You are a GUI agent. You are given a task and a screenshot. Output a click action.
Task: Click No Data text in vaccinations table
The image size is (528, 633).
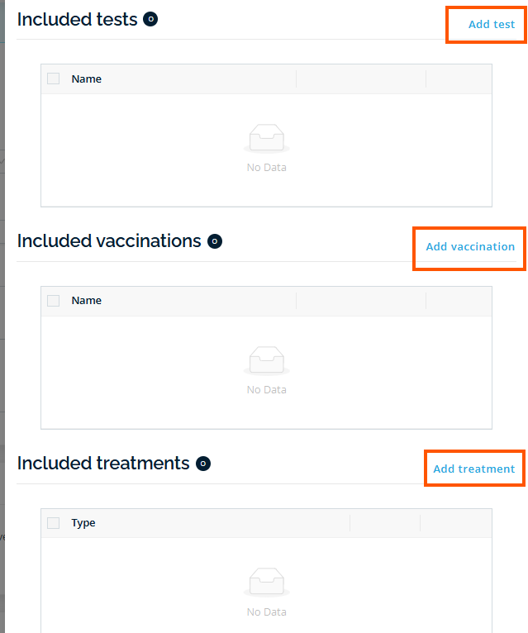266,390
